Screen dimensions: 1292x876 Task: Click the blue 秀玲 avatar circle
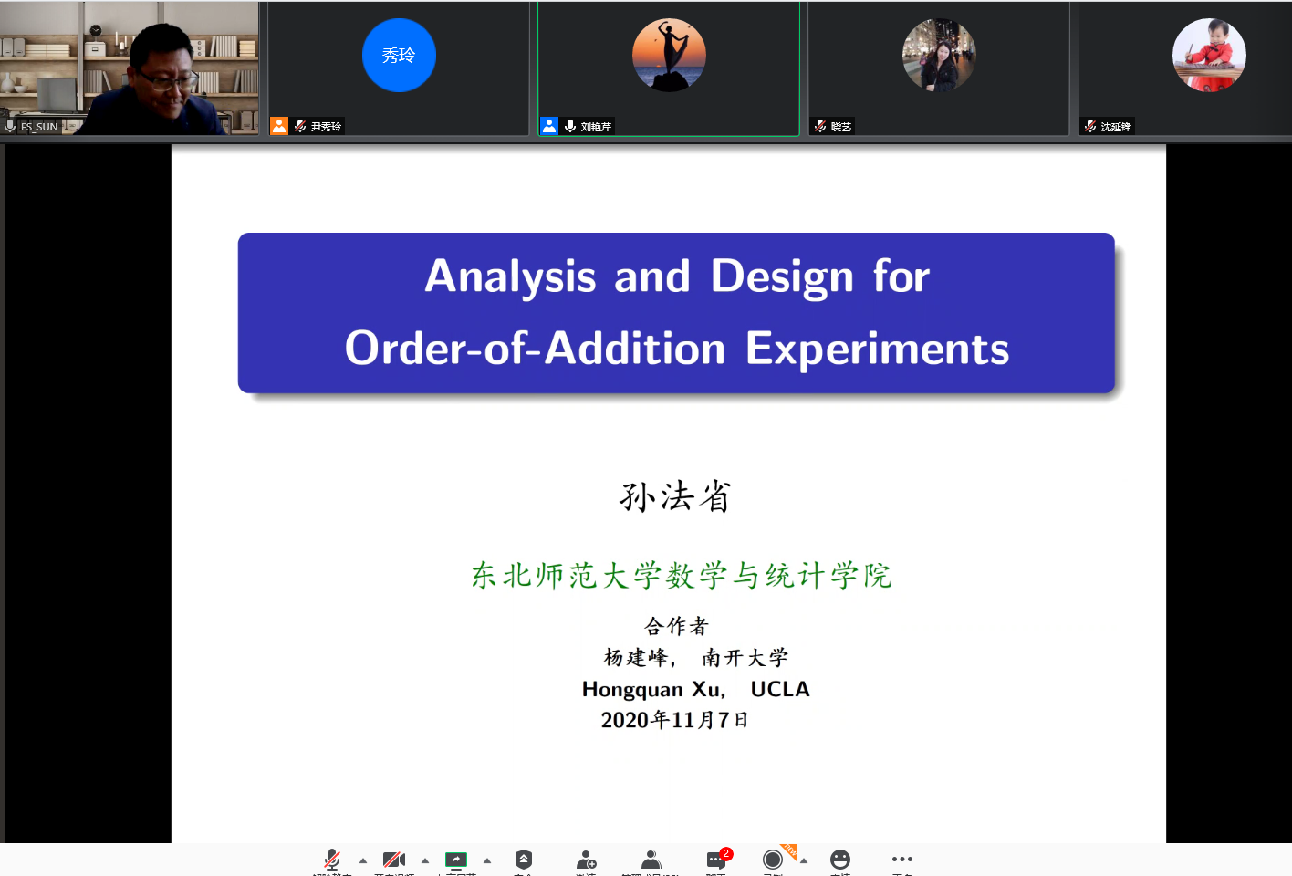coord(399,56)
